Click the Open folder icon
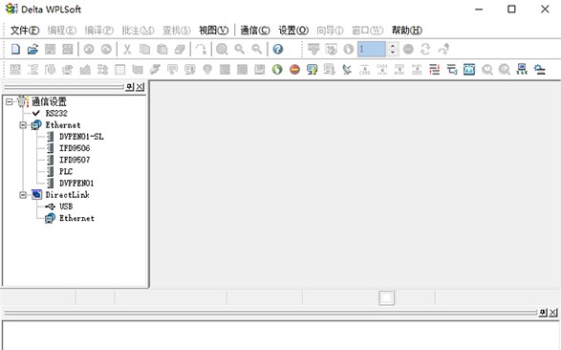The width and height of the screenshot is (561, 350). (x=32, y=49)
